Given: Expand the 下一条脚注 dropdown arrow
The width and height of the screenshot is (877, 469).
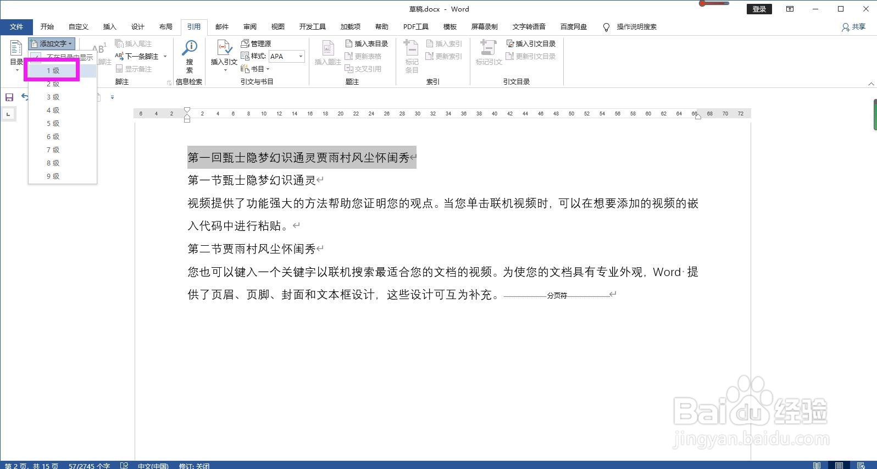Looking at the screenshot, I should pyautogui.click(x=165, y=56).
